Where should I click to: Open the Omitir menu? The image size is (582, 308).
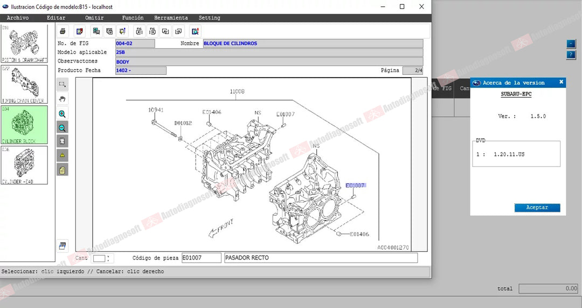94,18
